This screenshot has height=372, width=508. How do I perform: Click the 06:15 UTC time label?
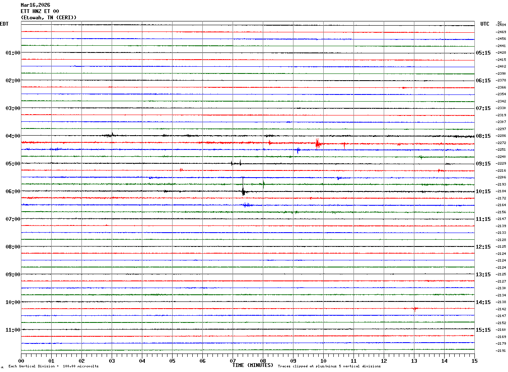click(483, 81)
